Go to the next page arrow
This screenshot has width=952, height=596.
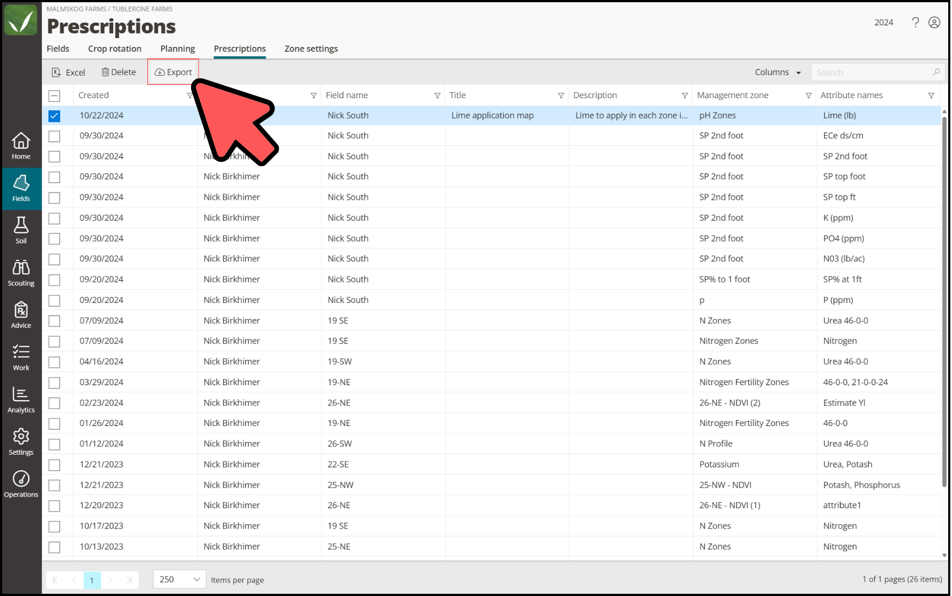[110, 580]
